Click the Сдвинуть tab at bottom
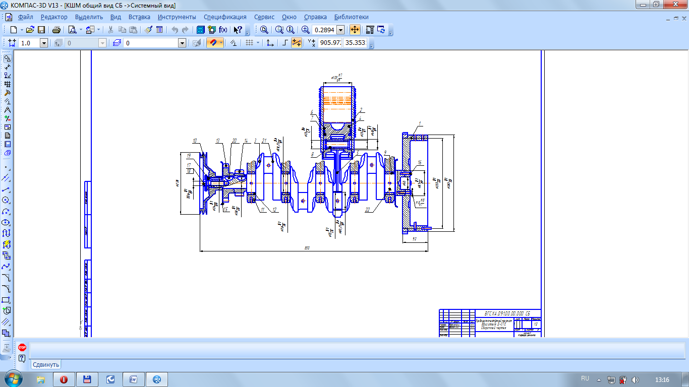This screenshot has height=387, width=689. click(x=46, y=365)
